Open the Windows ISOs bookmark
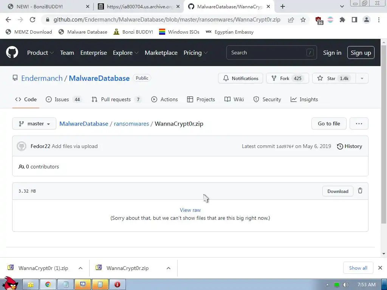This screenshot has width=387, height=290. tap(179, 32)
